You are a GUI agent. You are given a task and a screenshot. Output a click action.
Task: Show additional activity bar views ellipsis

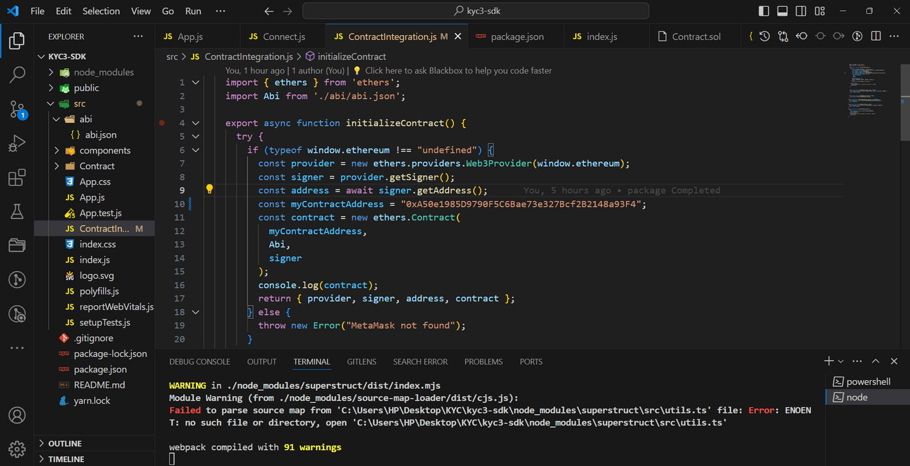point(17,347)
